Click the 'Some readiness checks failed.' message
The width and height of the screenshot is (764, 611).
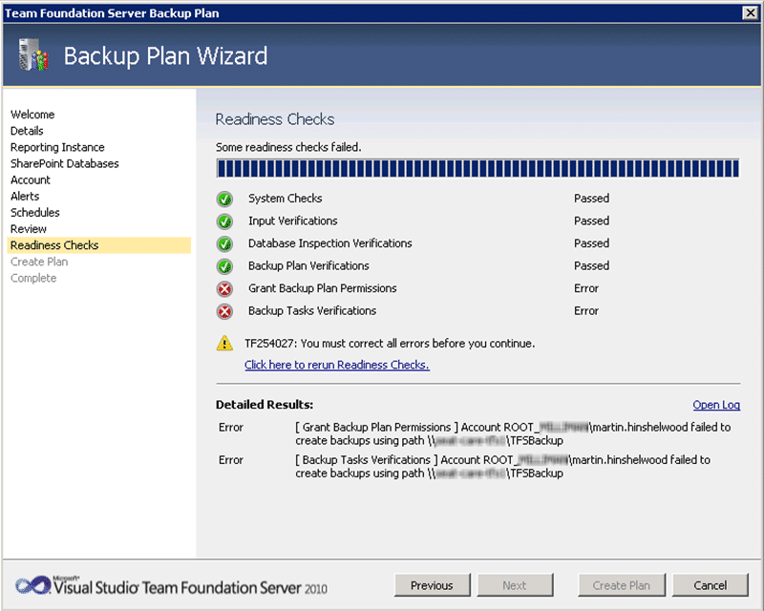pos(288,147)
